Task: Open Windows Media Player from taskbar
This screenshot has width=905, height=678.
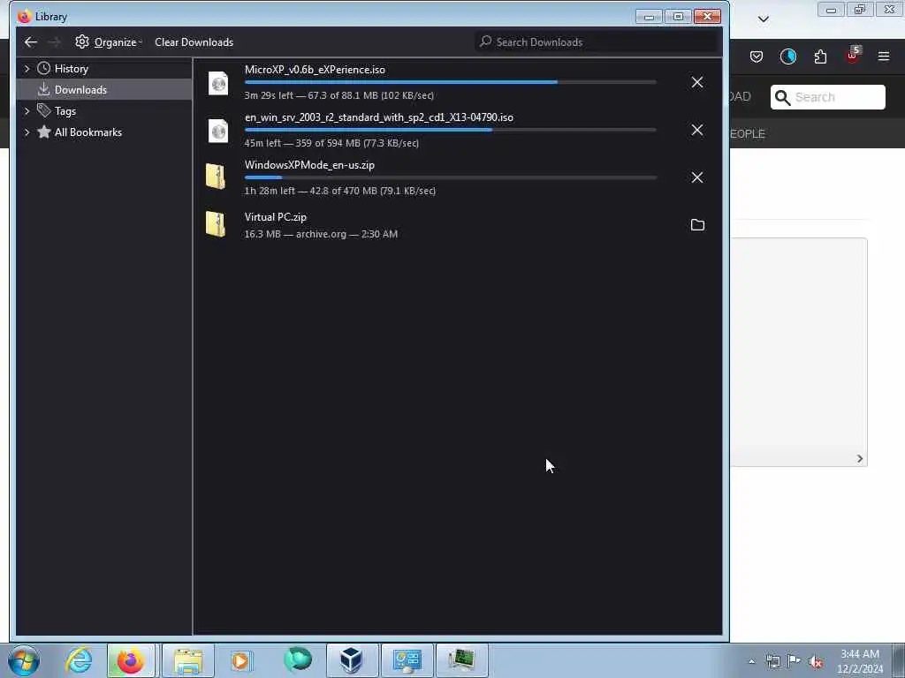Action: point(240,660)
